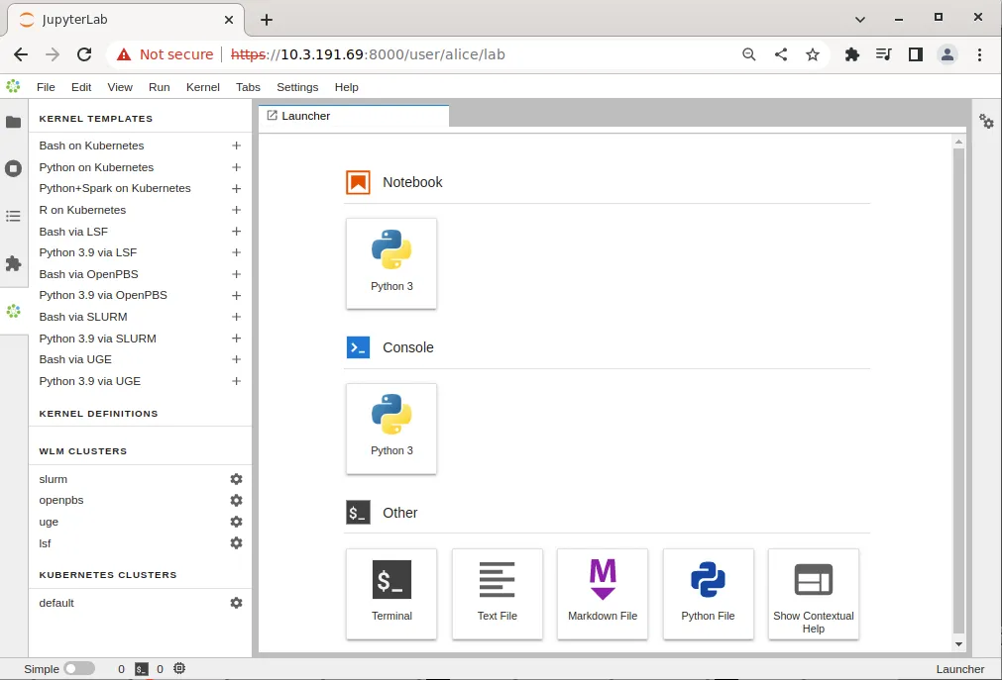1002x680 pixels.
Task: Open a new browser tab
Action: pyautogui.click(x=267, y=20)
